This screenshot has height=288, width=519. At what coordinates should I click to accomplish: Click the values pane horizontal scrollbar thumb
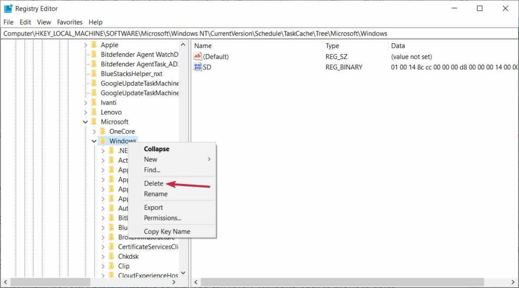[342, 282]
